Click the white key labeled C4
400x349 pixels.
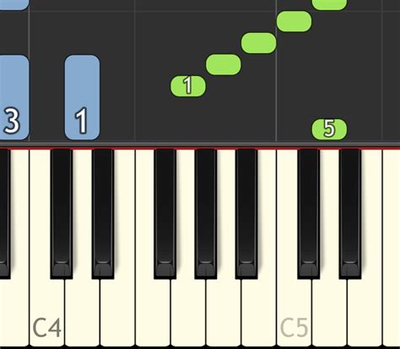coord(47,310)
